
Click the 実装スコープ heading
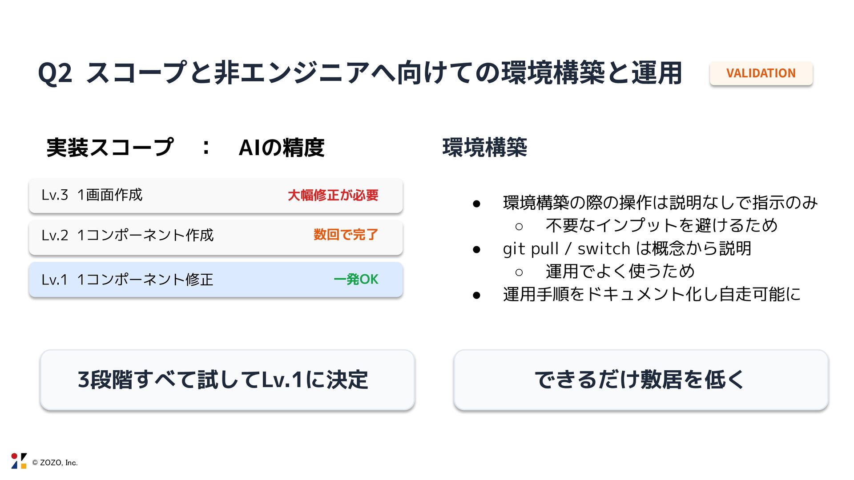(x=110, y=148)
